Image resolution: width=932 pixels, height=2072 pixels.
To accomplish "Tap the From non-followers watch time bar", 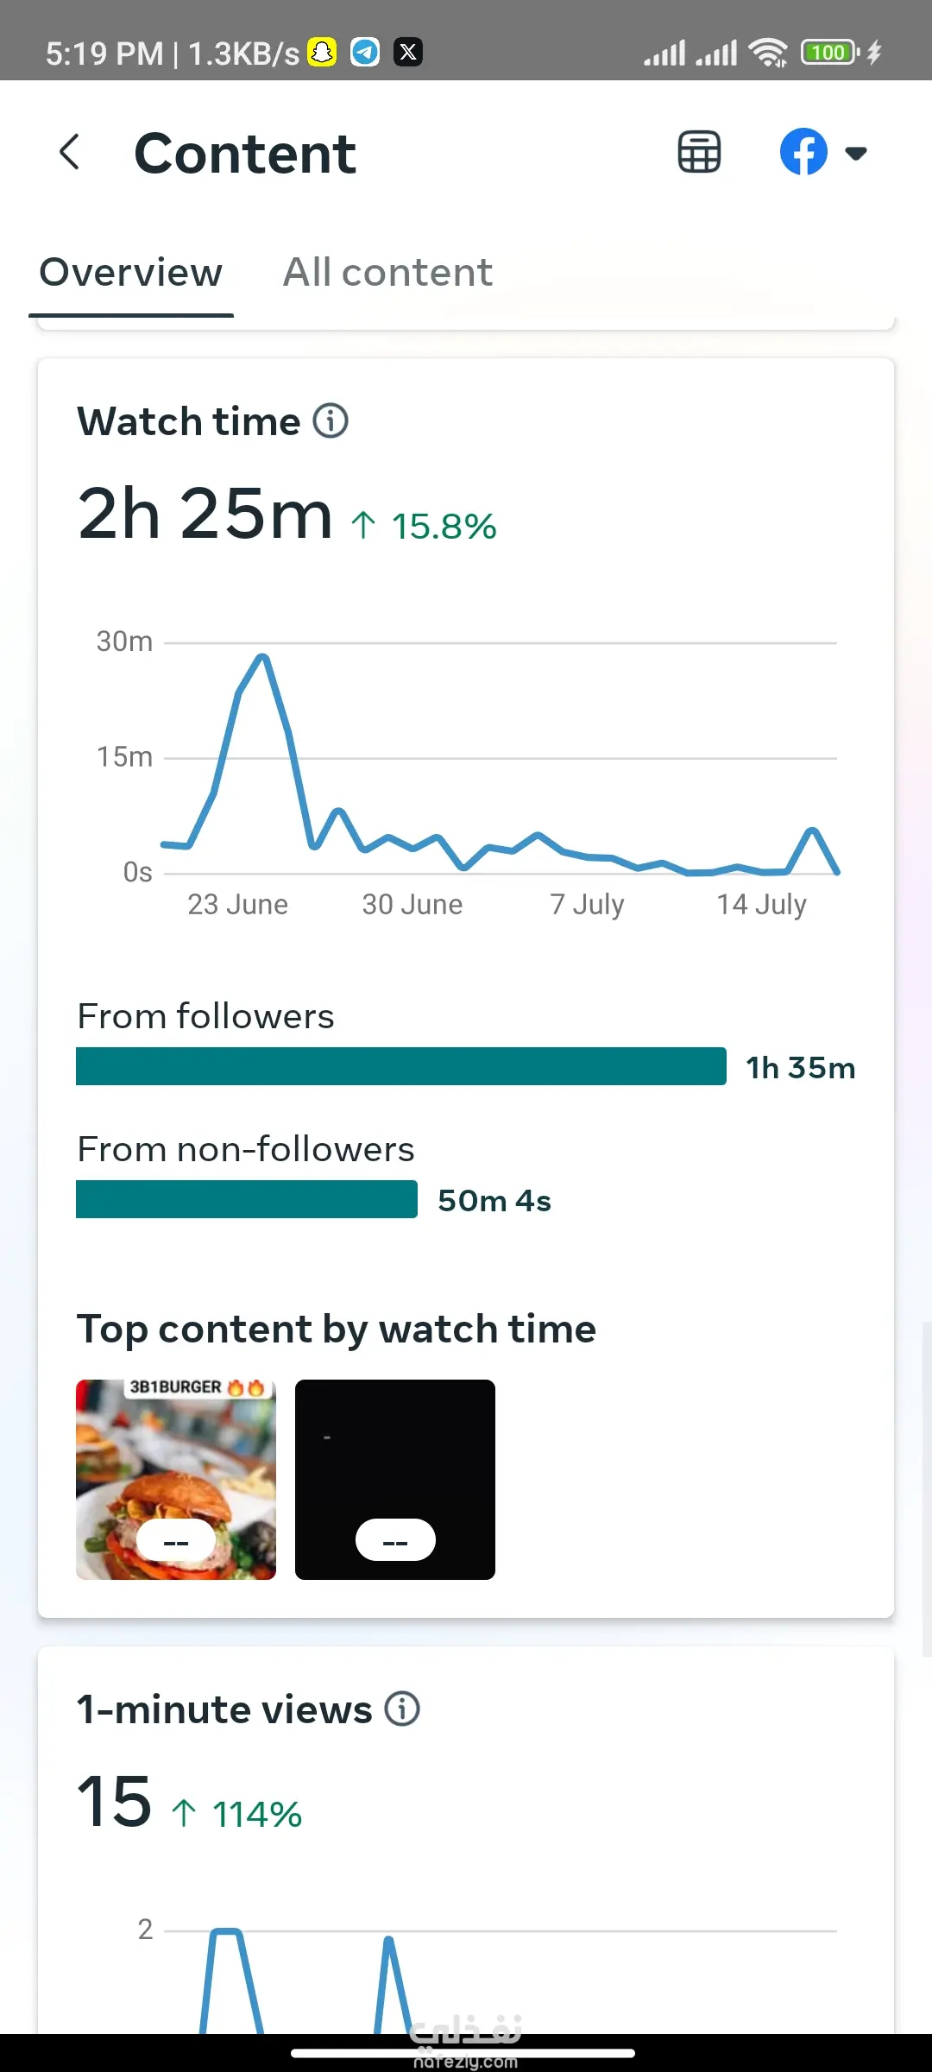I will pyautogui.click(x=247, y=1199).
